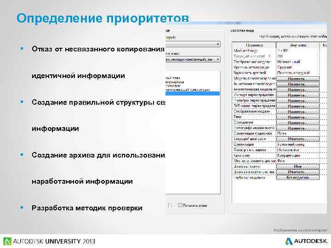Click the 'Глубина подрезки' parameter label
The height and width of the screenshot is (248, 331).
[x=250, y=177]
